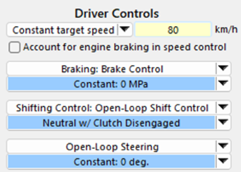Image resolution: width=241 pixels, height=172 pixels.
Task: Click the Constant target speed selector box
Action: point(63,30)
